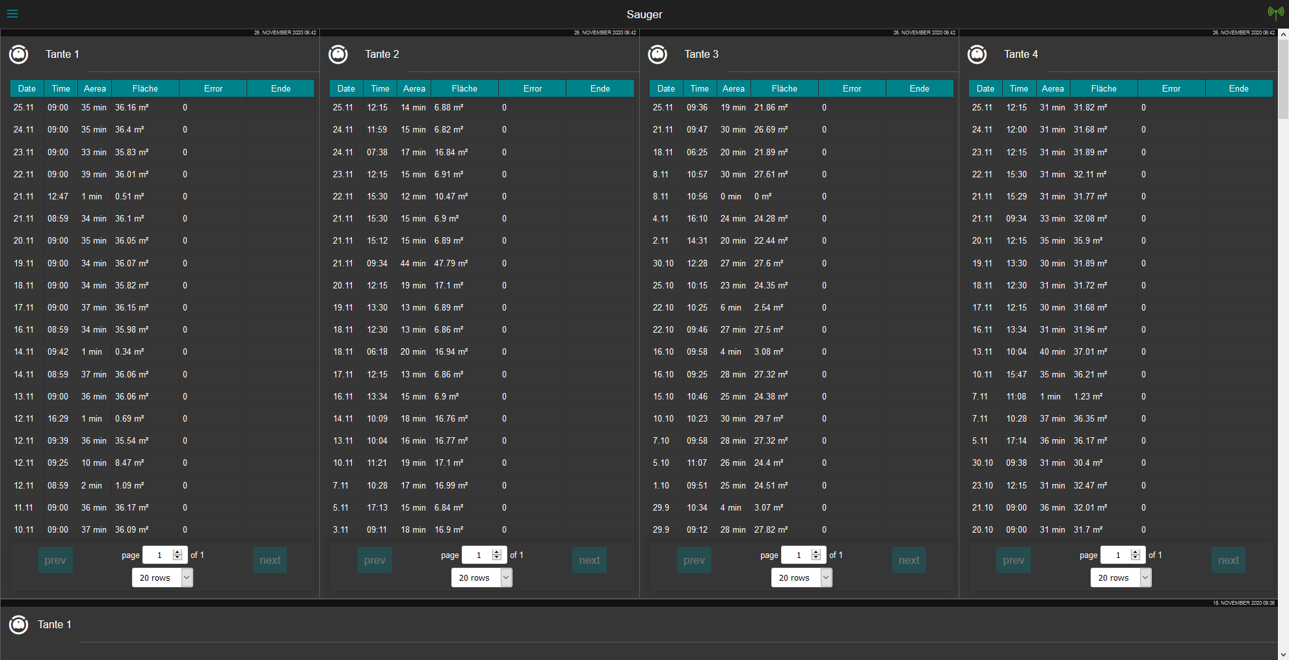The height and width of the screenshot is (660, 1289).
Task: Sort Tante 3 table by Ende column
Action: coord(920,88)
